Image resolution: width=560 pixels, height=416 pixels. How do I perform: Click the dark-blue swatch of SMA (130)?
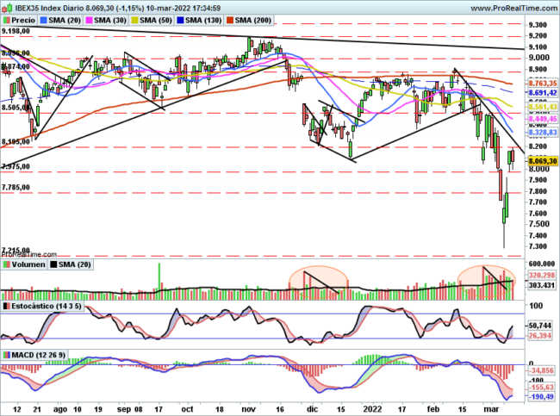[x=181, y=21]
